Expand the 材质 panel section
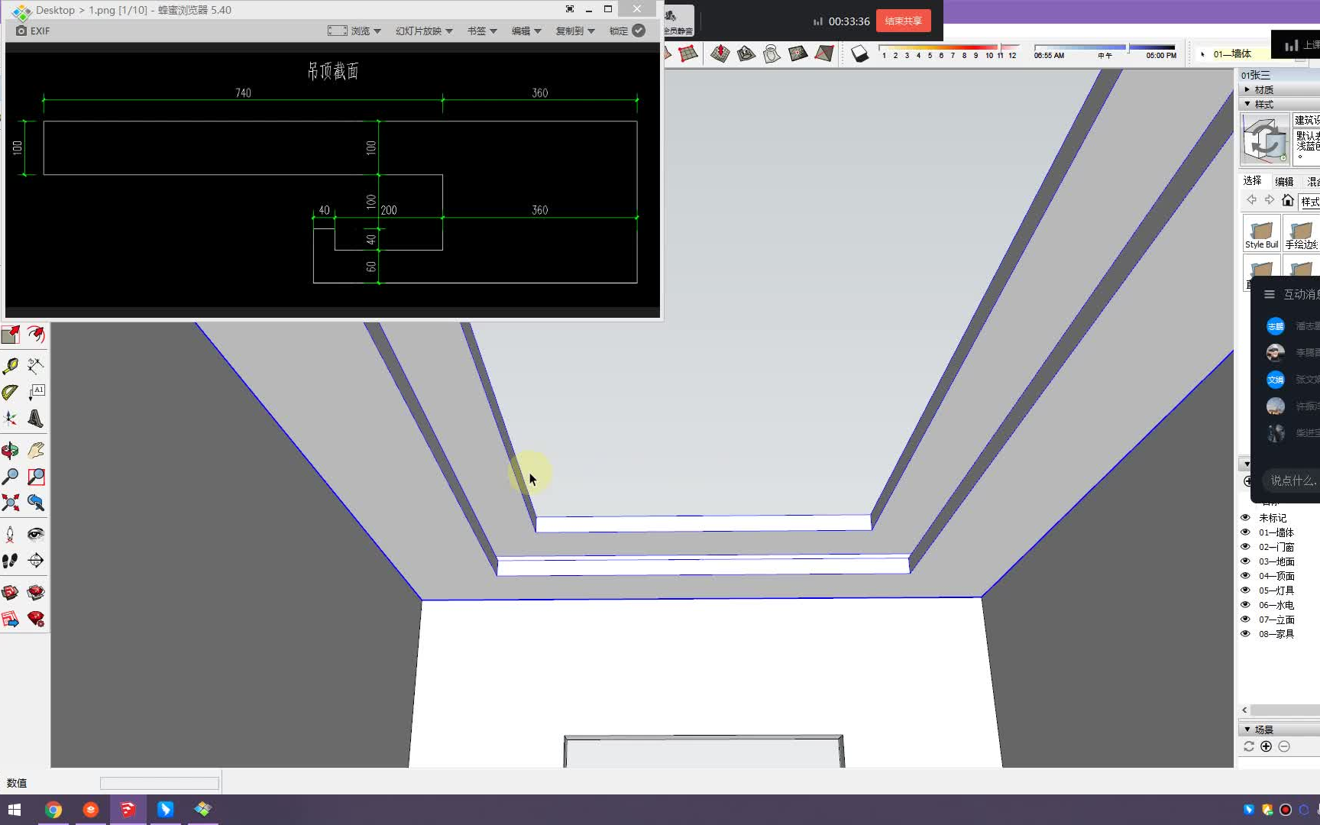 (x=1279, y=89)
